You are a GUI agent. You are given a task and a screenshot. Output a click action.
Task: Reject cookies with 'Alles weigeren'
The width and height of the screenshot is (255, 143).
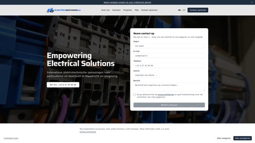click(x=224, y=138)
